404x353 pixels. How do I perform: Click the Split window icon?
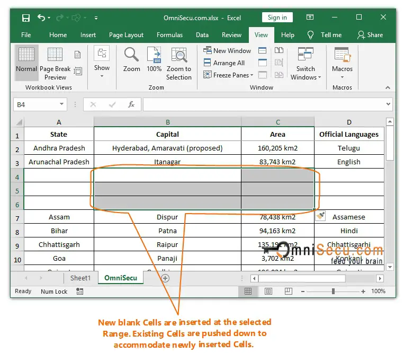[262, 50]
